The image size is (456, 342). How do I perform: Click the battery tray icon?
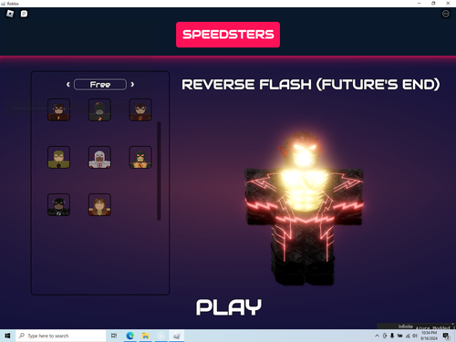pos(400,336)
